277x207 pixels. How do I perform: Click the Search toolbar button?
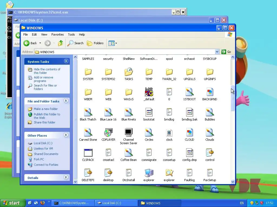[x=75, y=43]
